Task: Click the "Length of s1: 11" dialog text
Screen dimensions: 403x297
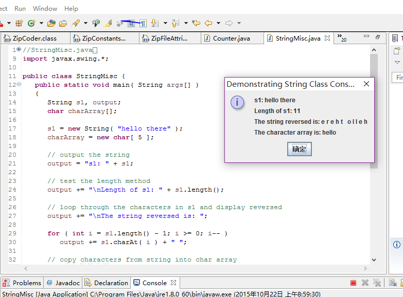Action: (277, 111)
